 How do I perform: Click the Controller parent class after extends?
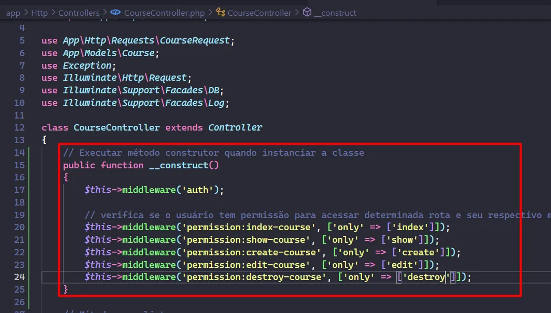[235, 127]
